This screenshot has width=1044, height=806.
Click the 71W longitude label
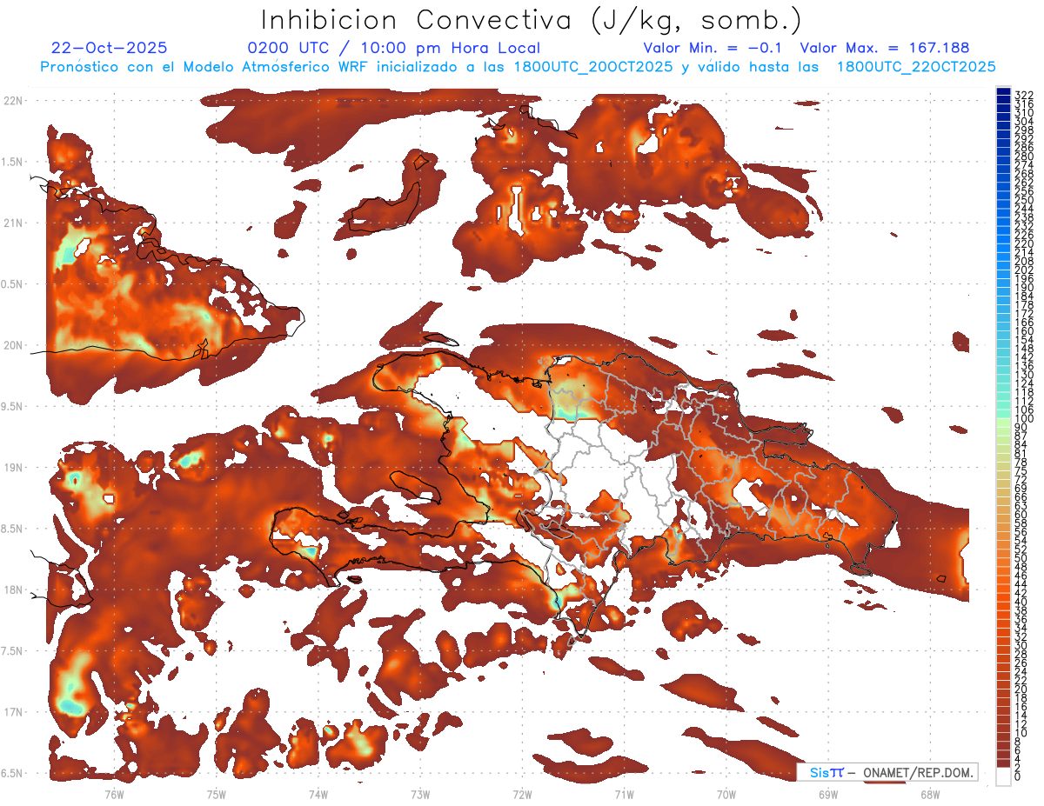(624, 794)
